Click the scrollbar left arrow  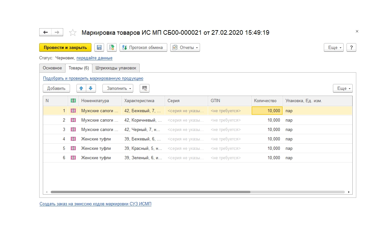pyautogui.click(x=46, y=192)
